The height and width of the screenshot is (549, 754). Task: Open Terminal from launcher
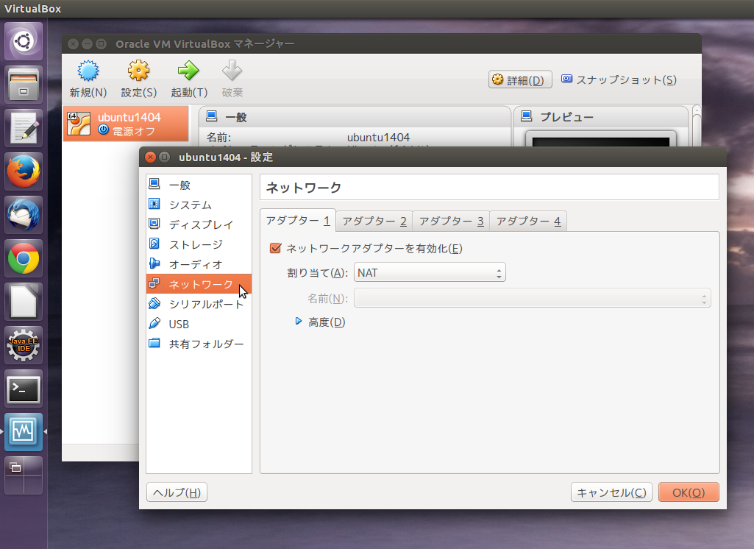pos(24,389)
